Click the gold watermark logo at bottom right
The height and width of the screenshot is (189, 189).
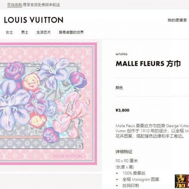click(182, 182)
